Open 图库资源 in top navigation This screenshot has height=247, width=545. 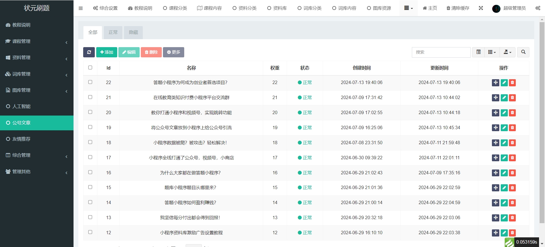point(379,8)
